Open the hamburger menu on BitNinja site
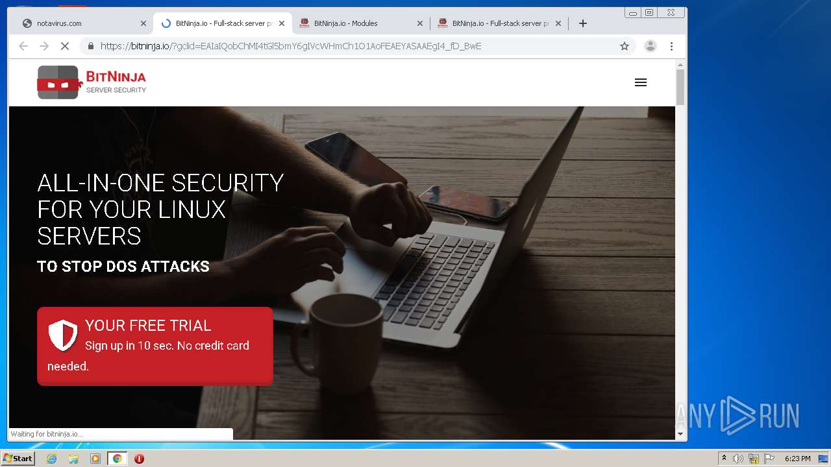Viewport: 831px width, 467px height. point(641,82)
